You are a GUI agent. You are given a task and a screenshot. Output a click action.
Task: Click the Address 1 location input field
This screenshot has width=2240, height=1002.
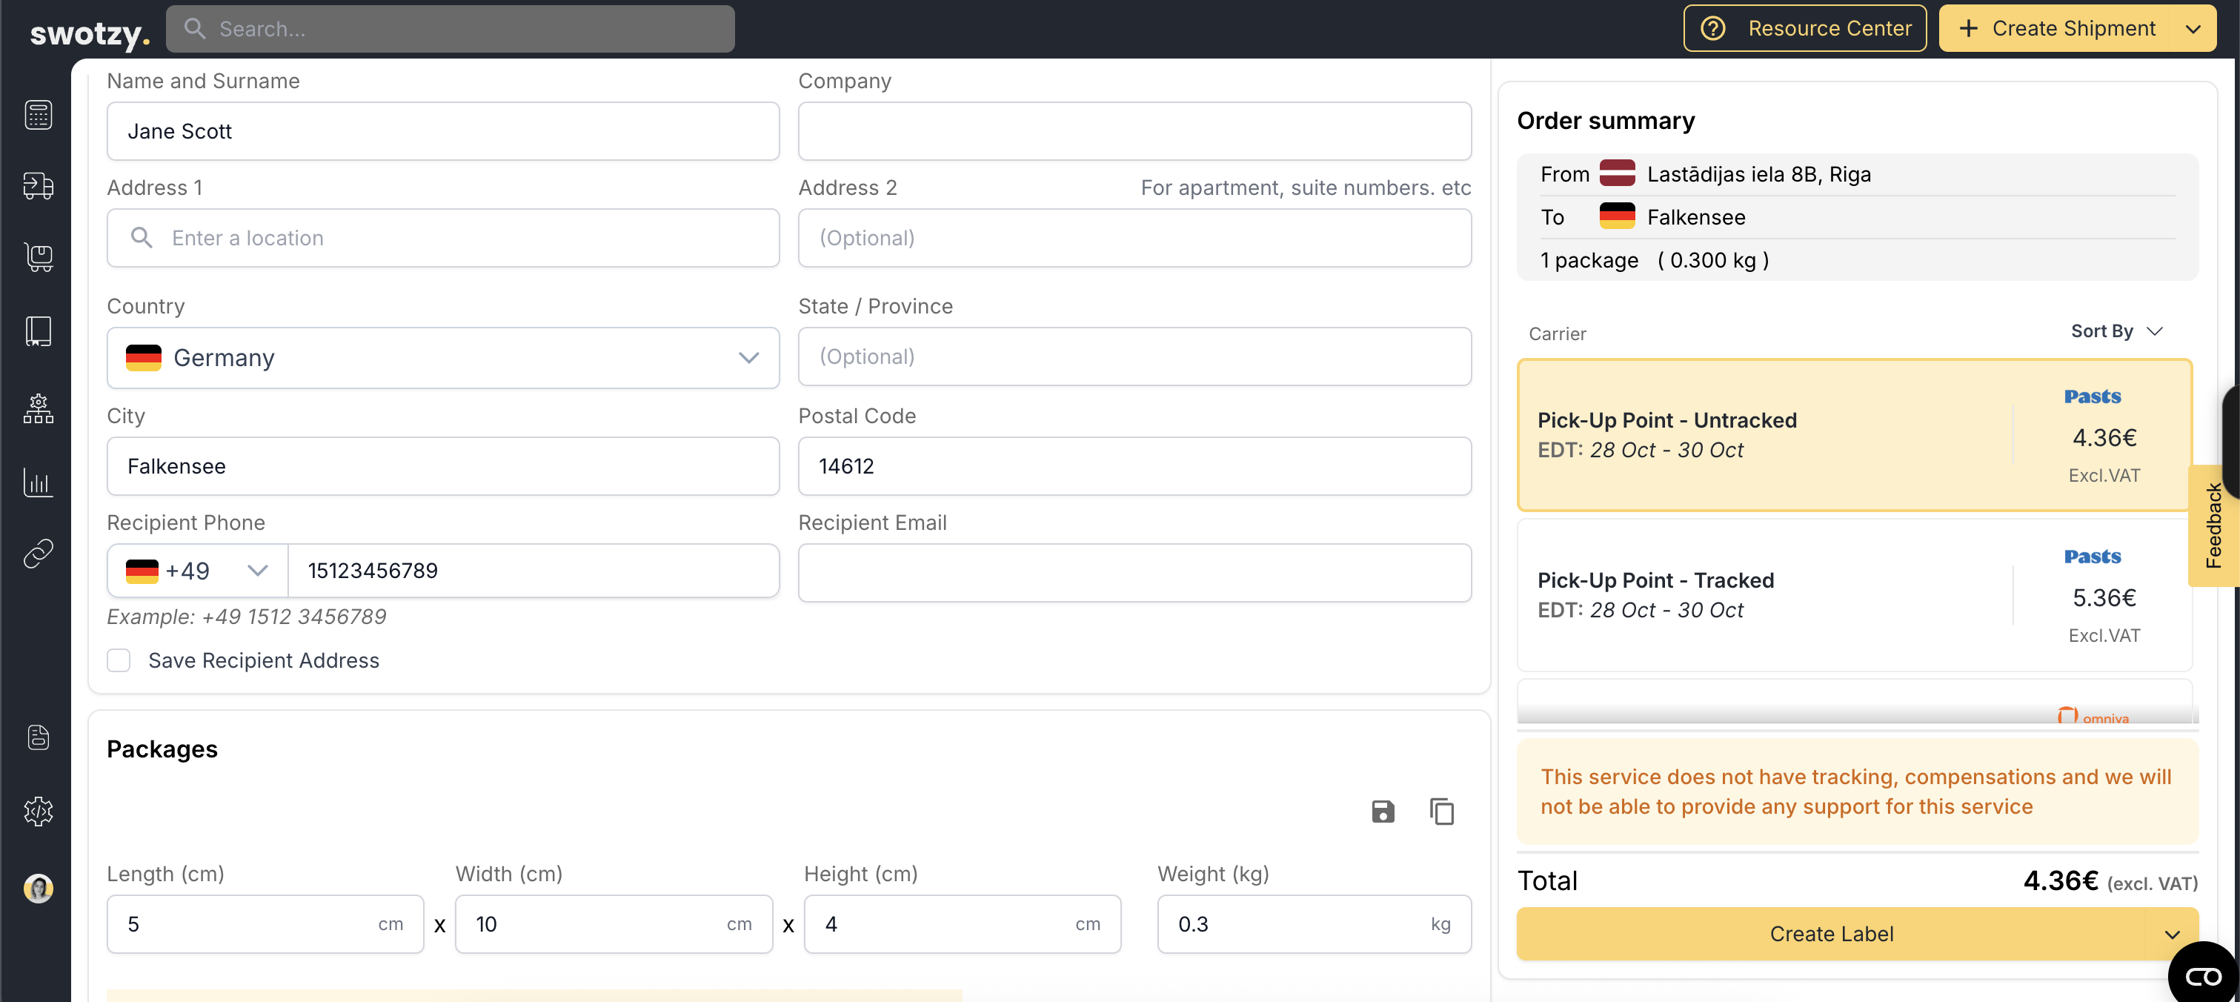click(442, 239)
